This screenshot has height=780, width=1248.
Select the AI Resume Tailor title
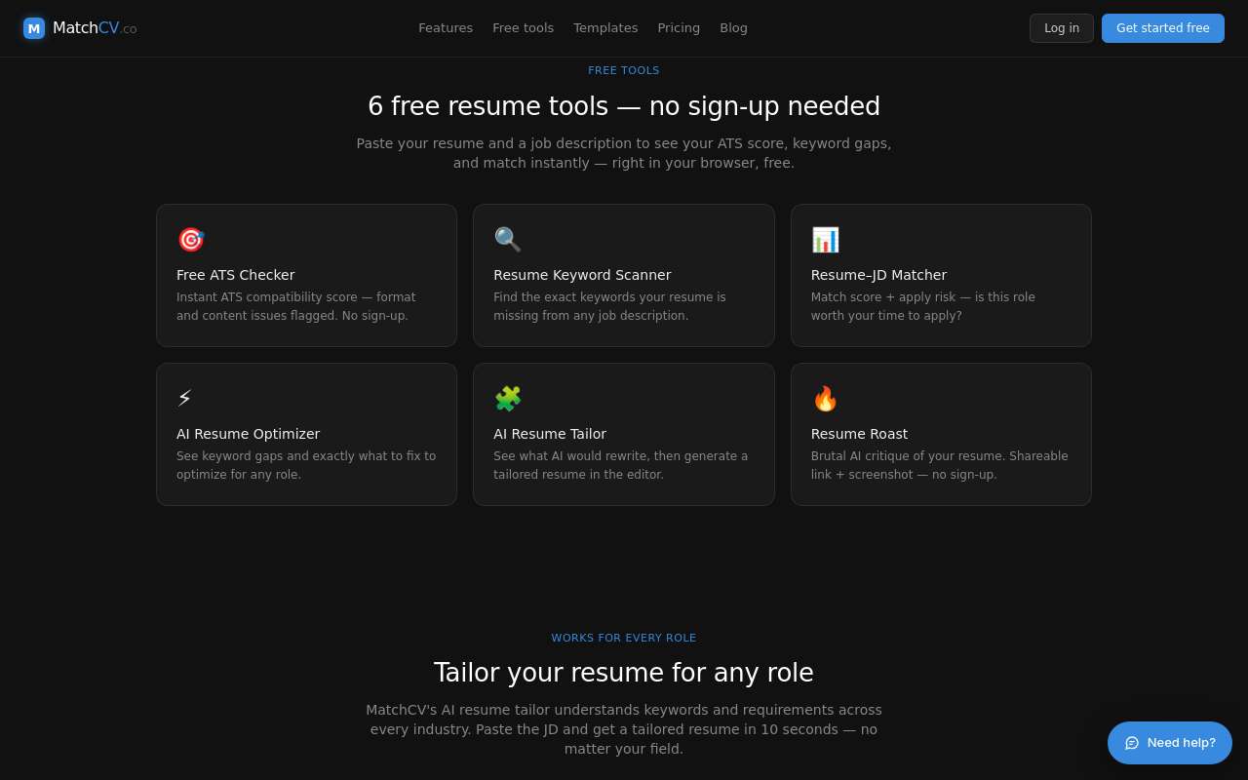(x=550, y=434)
